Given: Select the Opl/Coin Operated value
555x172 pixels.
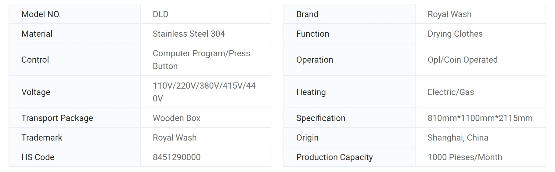Looking at the screenshot, I should pyautogui.click(x=463, y=60).
